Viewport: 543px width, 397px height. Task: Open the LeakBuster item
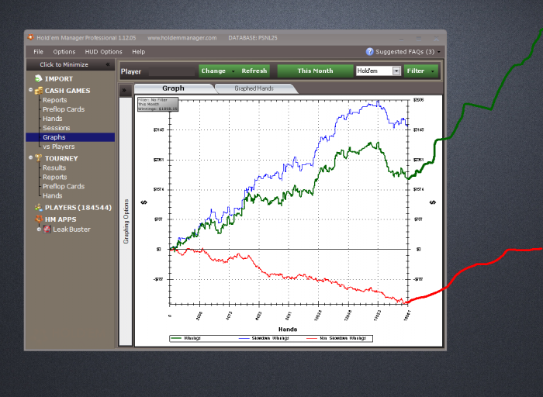pyautogui.click(x=71, y=230)
